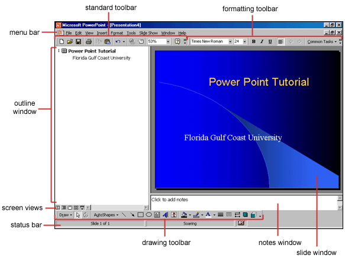Image resolution: width=345 pixels, height=258 pixels.
Task: Open the Tools menu
Action: 131,33
